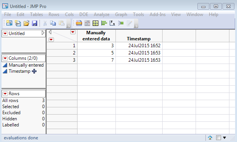Select row number 1
The height and width of the screenshot is (142, 237).
[x=62, y=46]
